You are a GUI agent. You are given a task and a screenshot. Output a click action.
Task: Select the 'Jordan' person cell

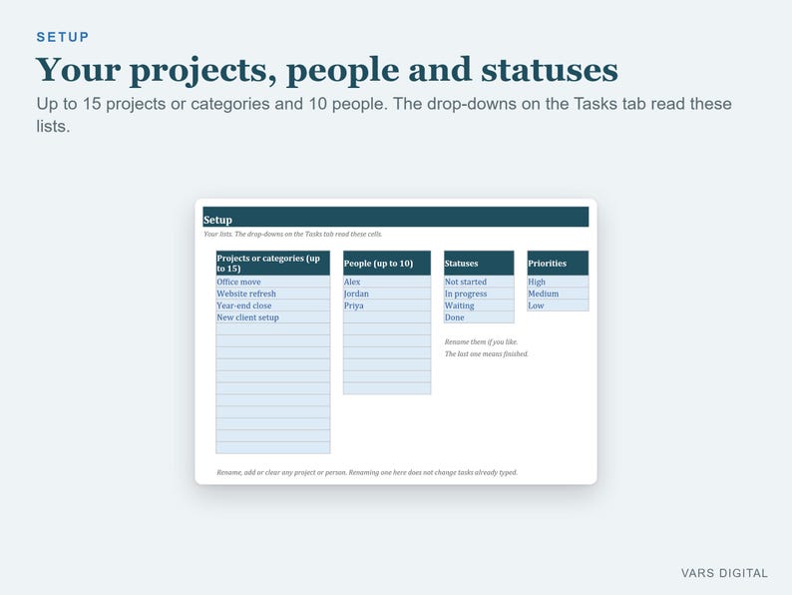click(x=387, y=294)
